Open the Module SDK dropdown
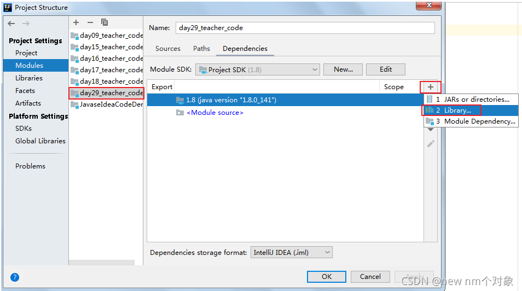The width and height of the screenshot is (522, 291). click(257, 69)
